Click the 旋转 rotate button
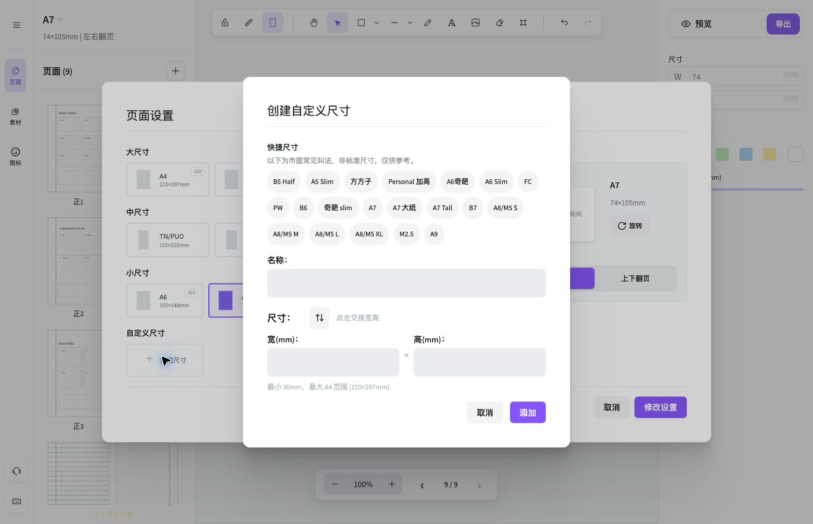This screenshot has width=813, height=524. (630, 226)
